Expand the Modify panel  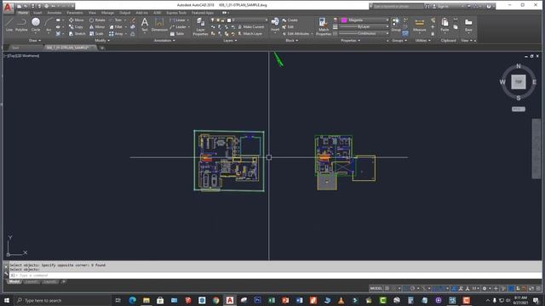(102, 41)
